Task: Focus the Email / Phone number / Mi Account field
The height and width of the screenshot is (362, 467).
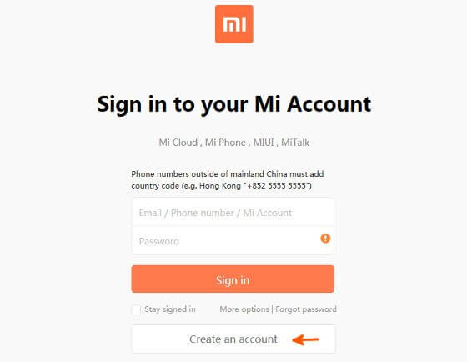Action: pos(233,213)
